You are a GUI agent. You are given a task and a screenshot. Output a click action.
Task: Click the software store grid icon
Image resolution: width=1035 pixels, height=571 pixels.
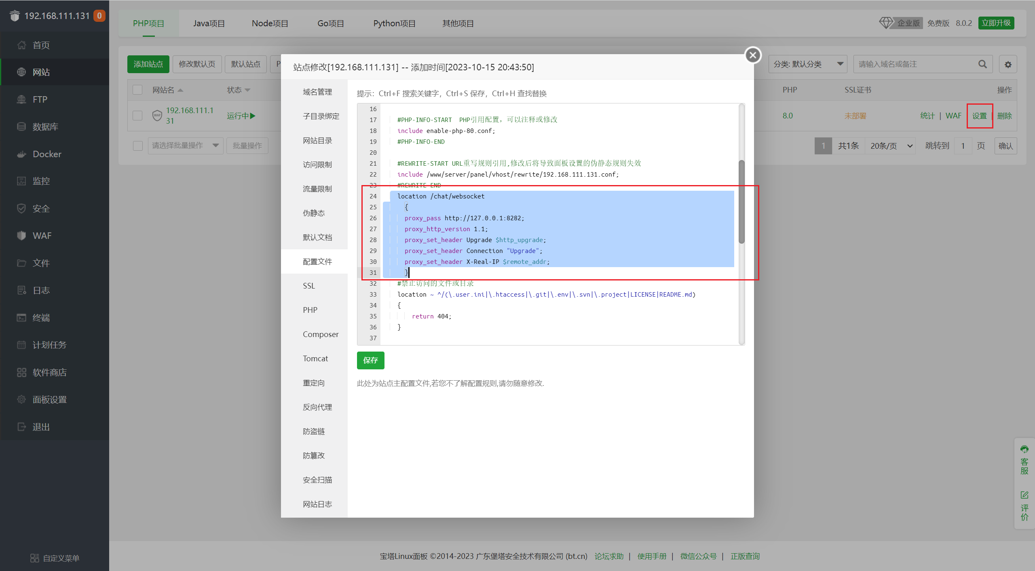point(21,372)
